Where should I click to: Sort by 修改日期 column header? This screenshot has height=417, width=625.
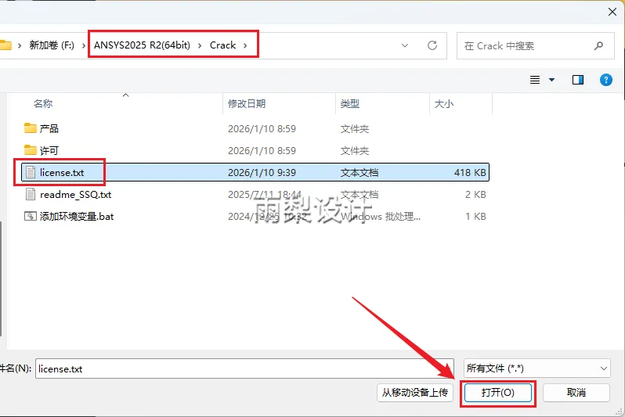click(x=247, y=104)
